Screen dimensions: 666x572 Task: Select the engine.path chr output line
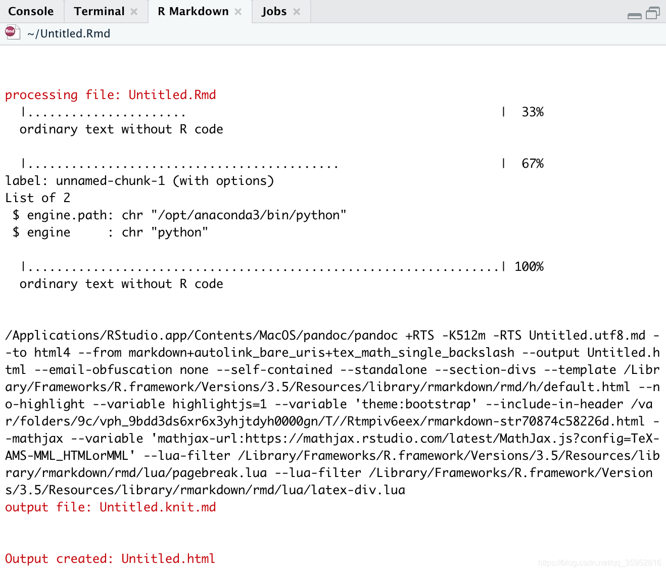[x=175, y=215]
